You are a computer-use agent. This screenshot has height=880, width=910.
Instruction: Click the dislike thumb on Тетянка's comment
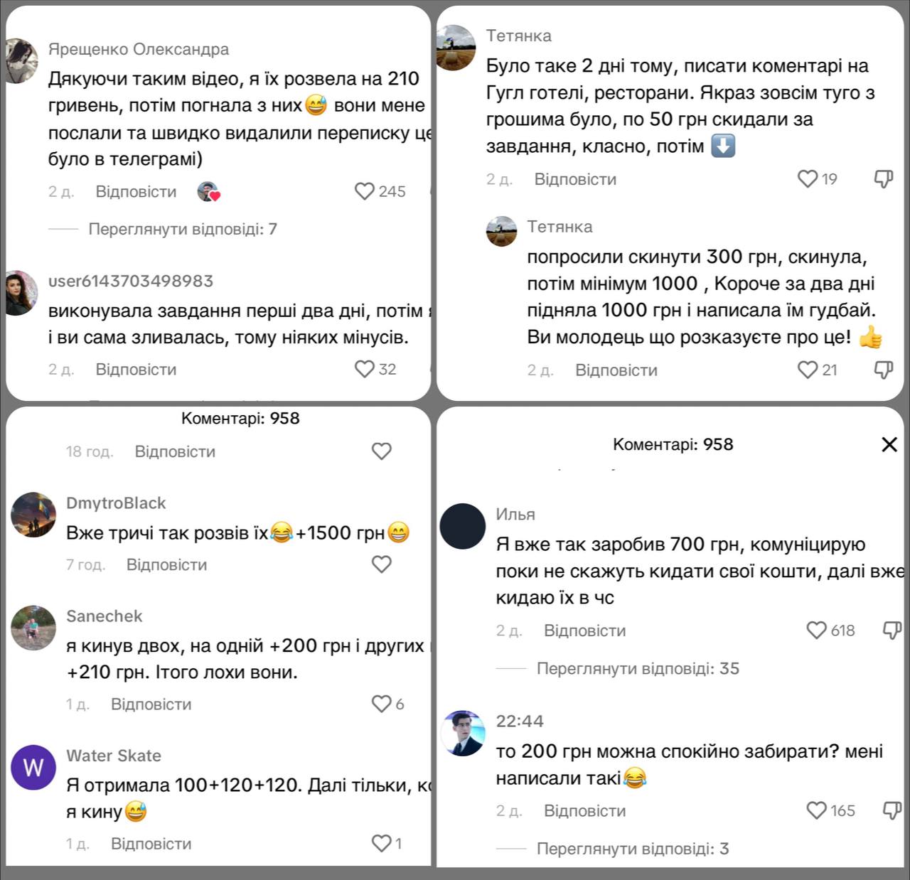[x=883, y=179]
